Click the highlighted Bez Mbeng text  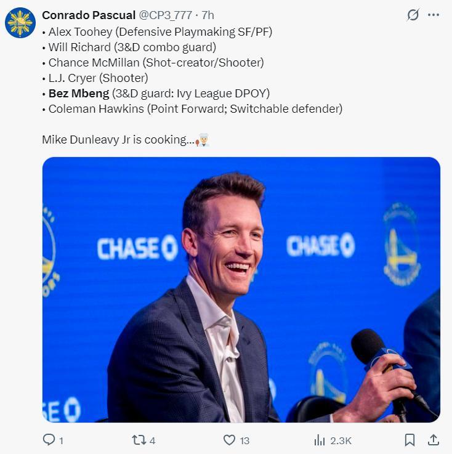[x=79, y=94]
